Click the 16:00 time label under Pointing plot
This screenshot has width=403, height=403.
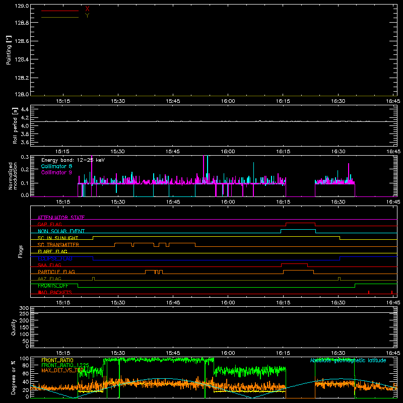(228, 101)
